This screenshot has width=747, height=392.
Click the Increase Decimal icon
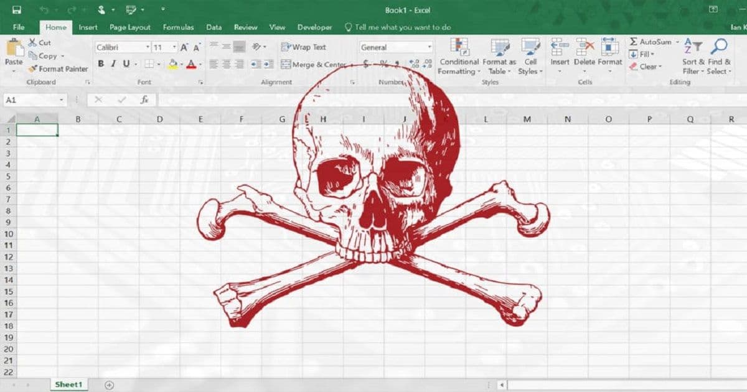click(415, 64)
